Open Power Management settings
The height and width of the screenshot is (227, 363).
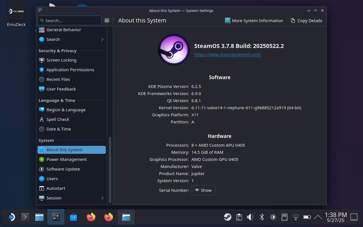coord(71,159)
